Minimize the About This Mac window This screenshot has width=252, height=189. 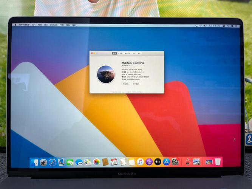tap(94, 53)
